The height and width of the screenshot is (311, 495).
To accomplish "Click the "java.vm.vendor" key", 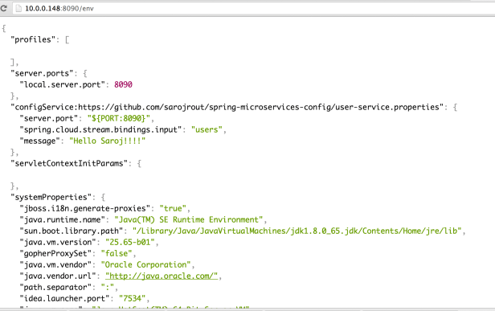I will tap(55, 264).
